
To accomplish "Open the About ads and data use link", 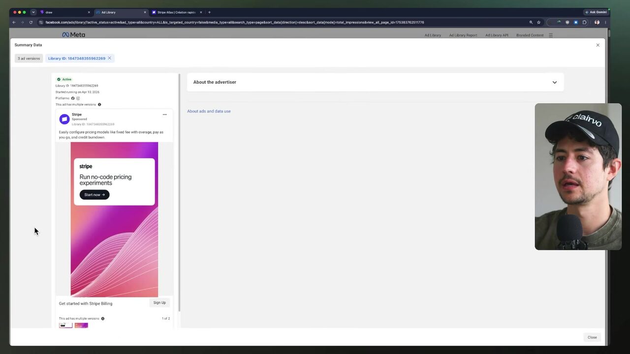I will [209, 111].
